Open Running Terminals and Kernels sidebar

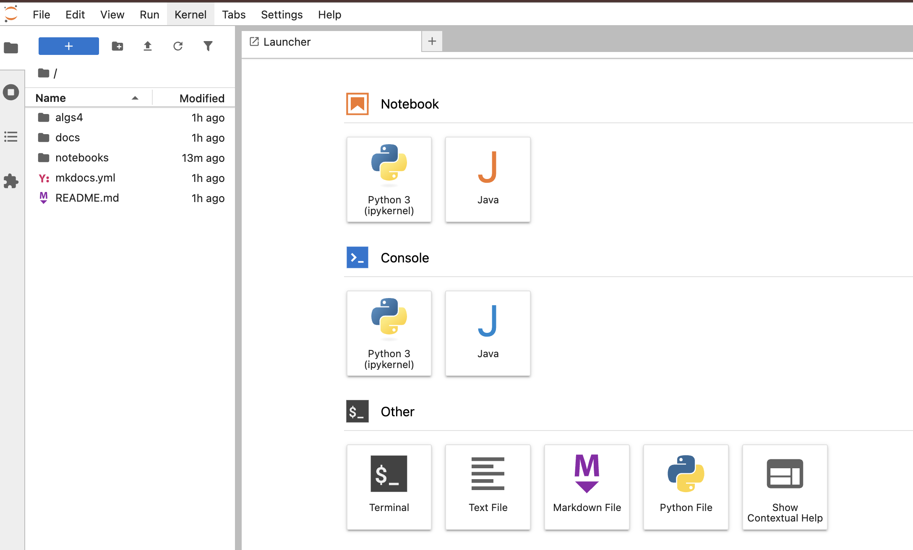pos(11,92)
